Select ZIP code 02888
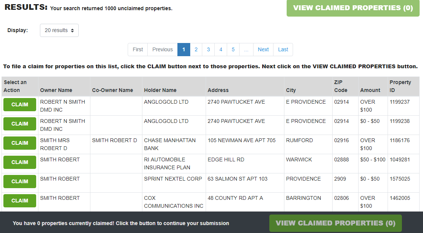423x233 pixels. (342, 159)
